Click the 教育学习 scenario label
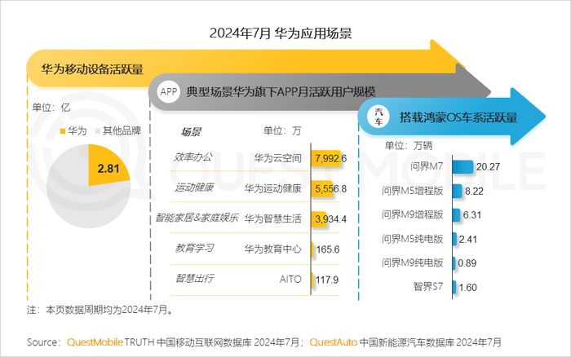 194,249
